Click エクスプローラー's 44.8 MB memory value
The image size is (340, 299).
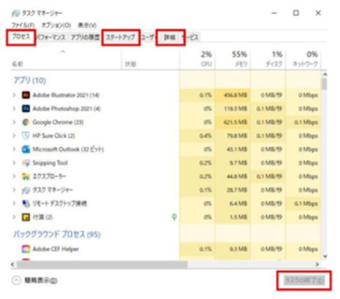pyautogui.click(x=237, y=177)
